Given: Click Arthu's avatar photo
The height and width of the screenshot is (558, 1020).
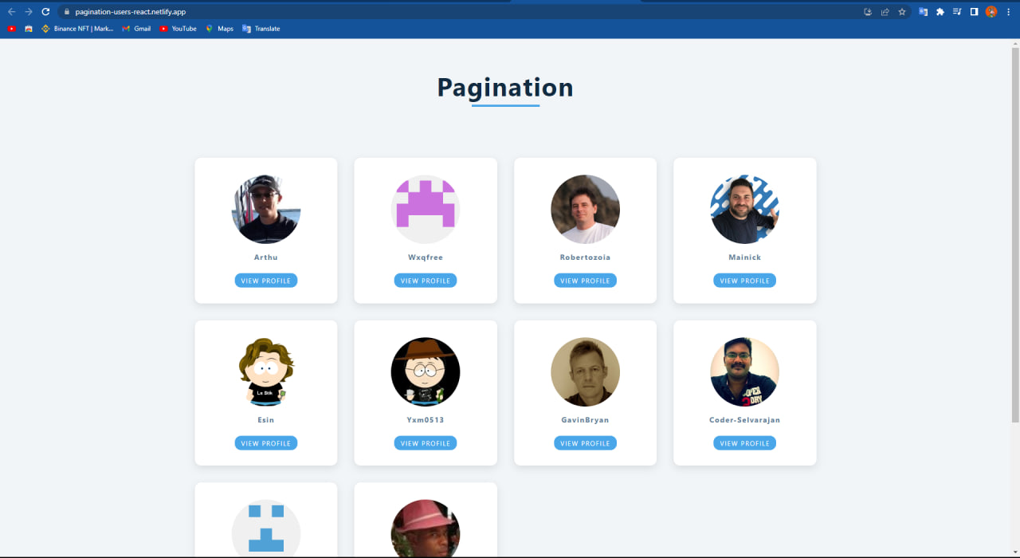Looking at the screenshot, I should tap(266, 210).
